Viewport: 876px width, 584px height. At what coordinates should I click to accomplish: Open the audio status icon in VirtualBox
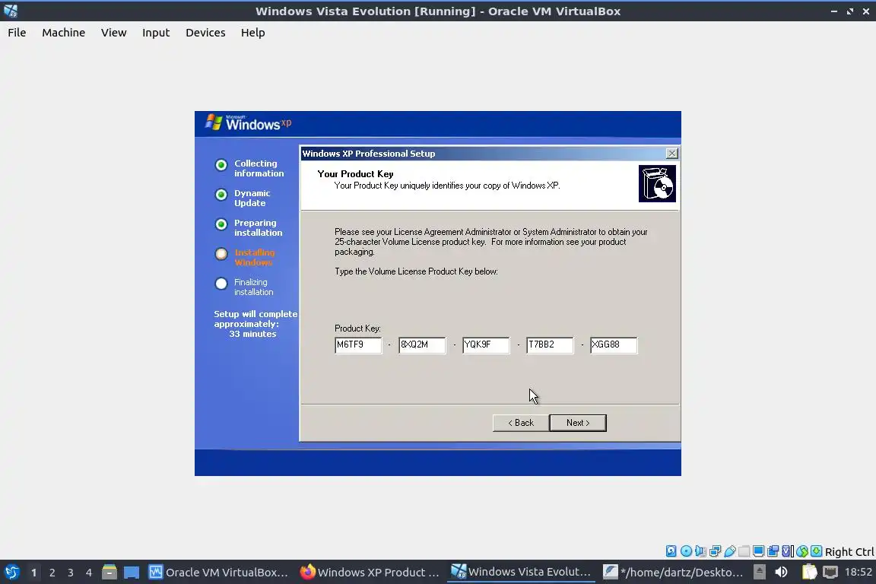(x=700, y=551)
